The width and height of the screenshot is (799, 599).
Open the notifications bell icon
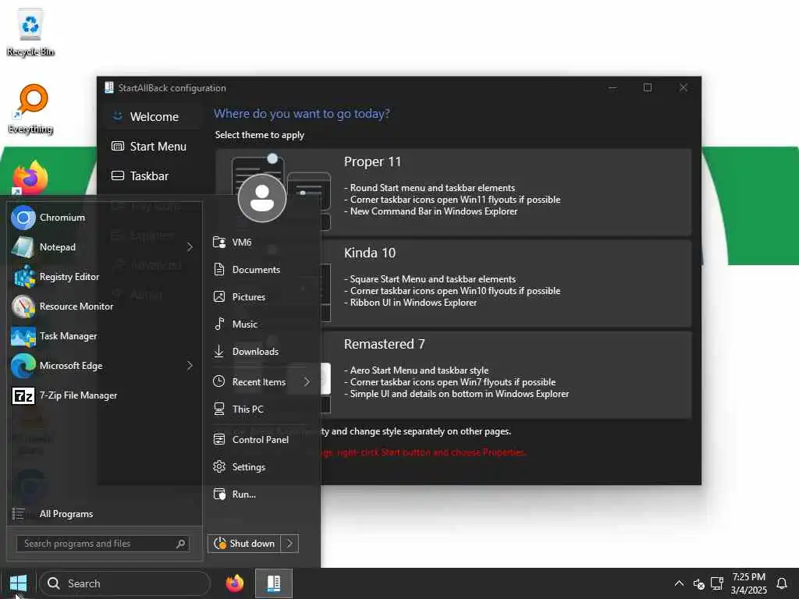[x=782, y=583]
